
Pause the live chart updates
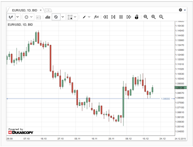[121, 17]
